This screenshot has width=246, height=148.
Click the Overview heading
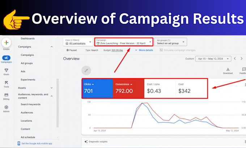pyautogui.click(x=71, y=59)
